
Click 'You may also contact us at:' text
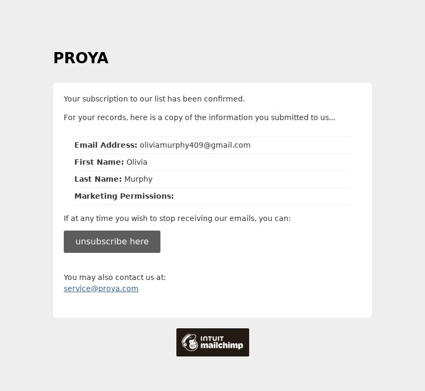pos(115,277)
